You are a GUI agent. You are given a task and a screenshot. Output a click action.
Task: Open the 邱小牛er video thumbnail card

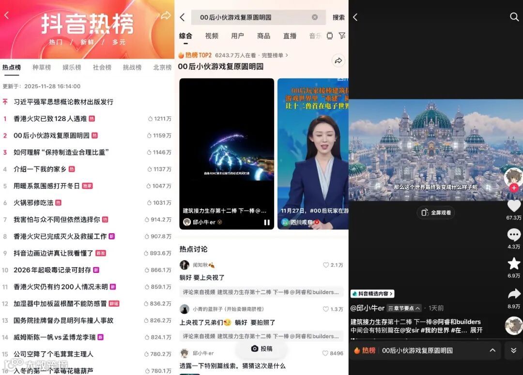[x=227, y=154]
